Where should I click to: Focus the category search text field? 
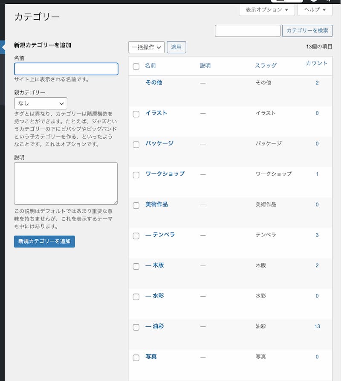(x=247, y=31)
